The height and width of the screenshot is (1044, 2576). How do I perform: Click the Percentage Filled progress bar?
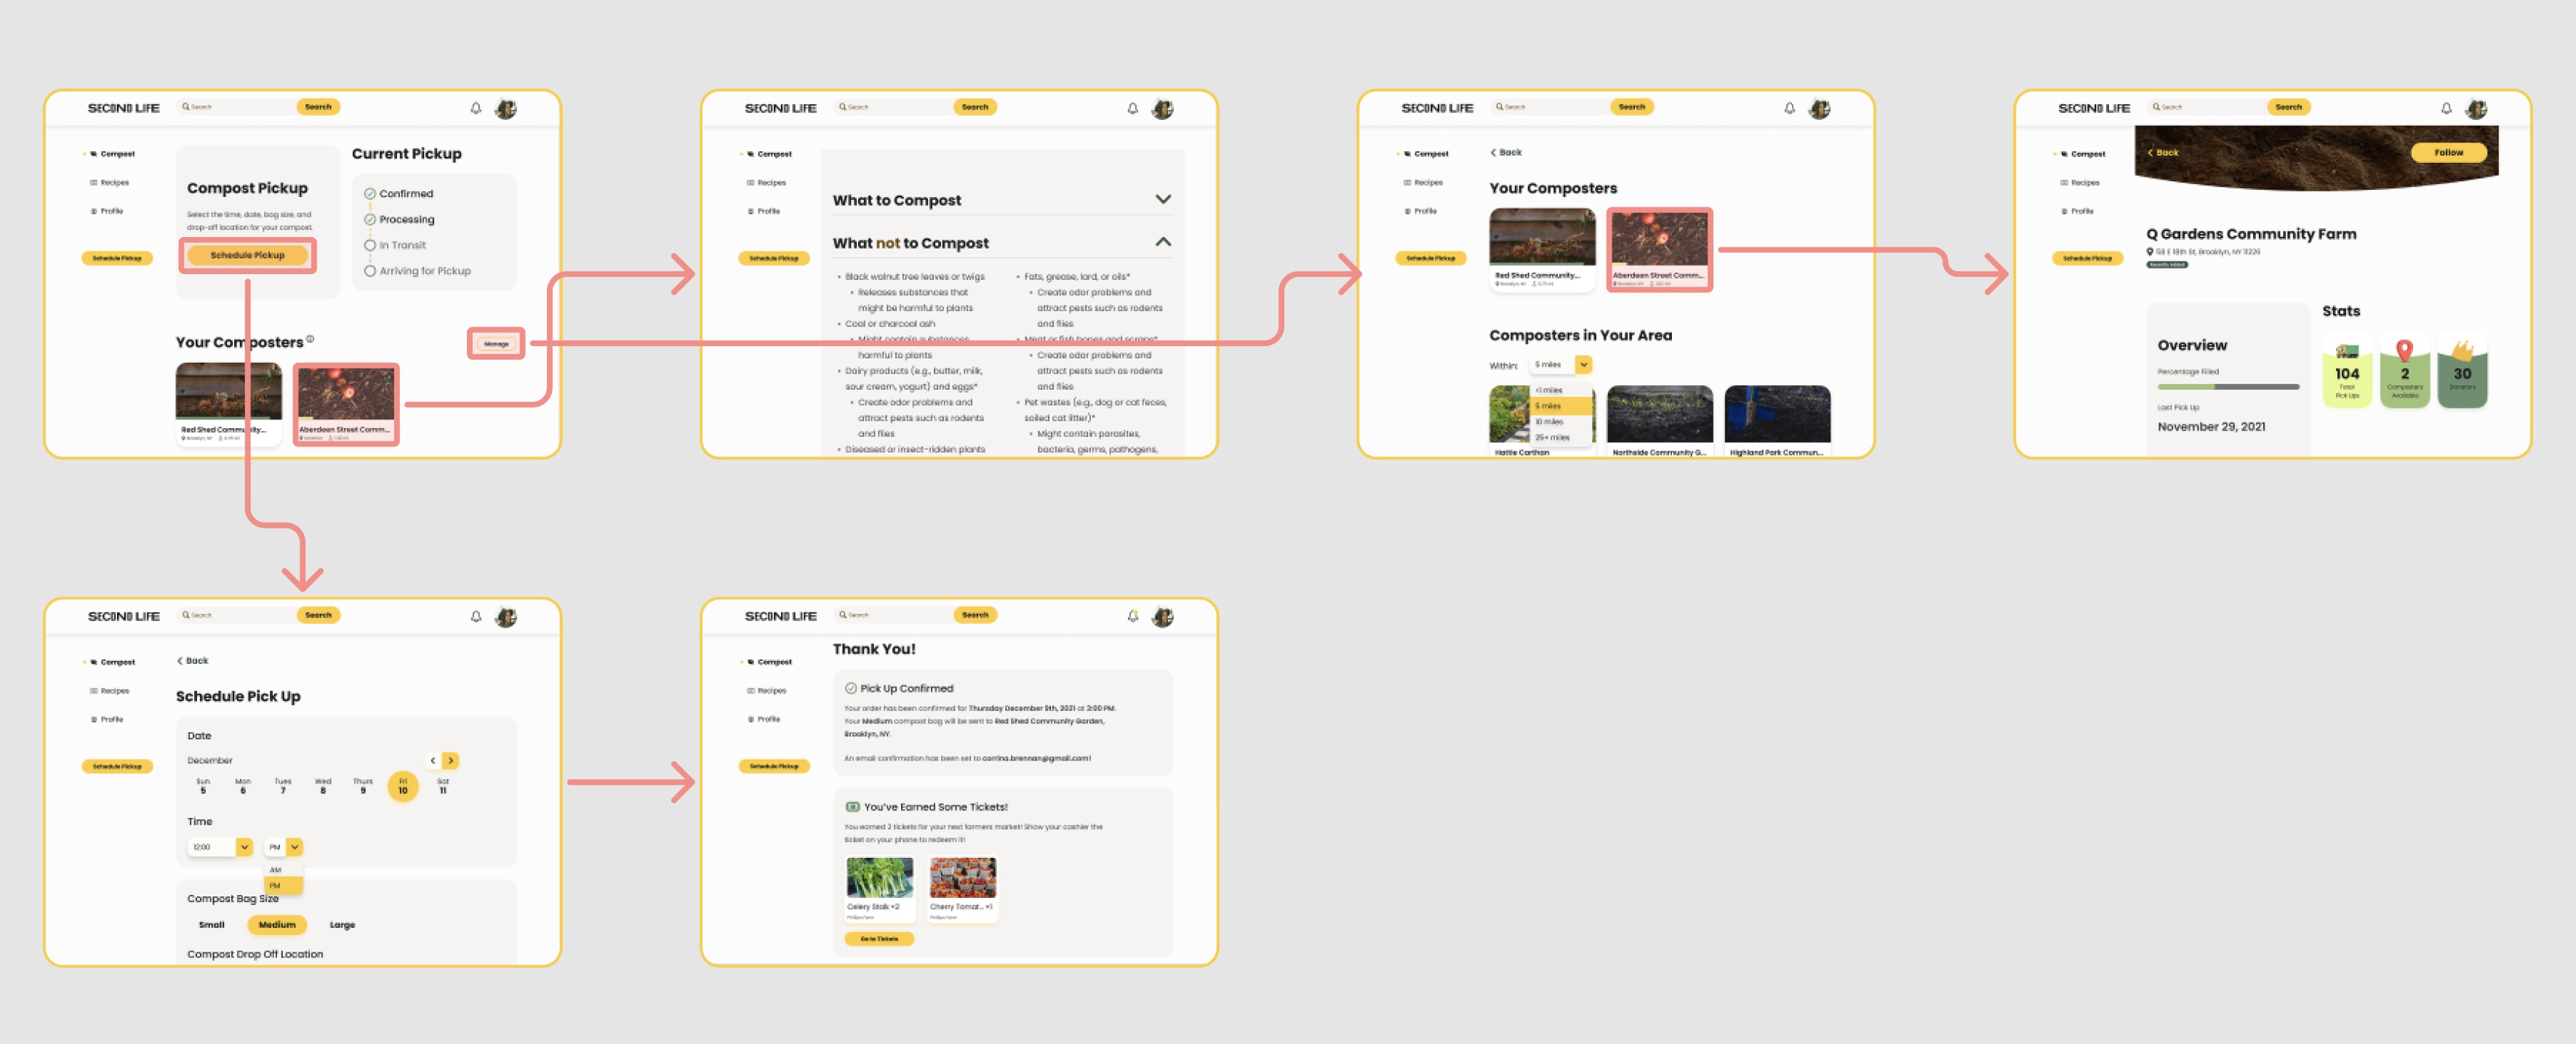[x=2228, y=386]
